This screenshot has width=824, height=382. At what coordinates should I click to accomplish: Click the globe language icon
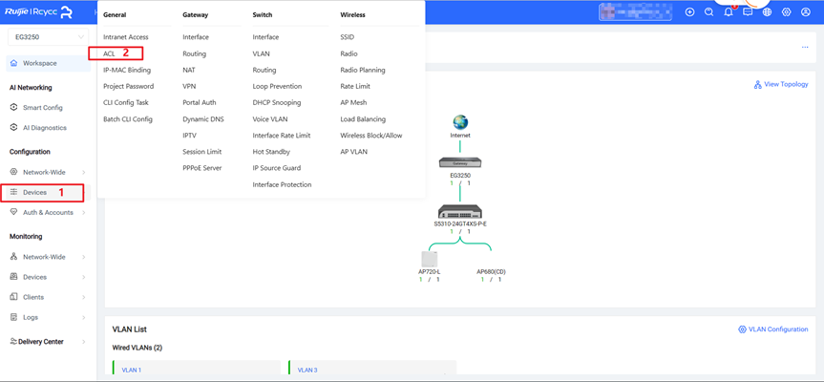click(x=768, y=12)
